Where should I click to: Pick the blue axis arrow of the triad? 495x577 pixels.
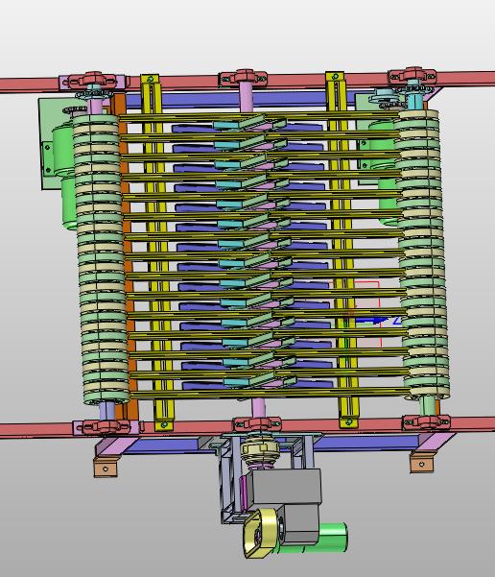(x=371, y=321)
